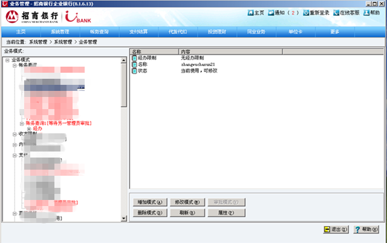Image resolution: width=387 pixels, height=243 pixels.
Task: Collapse the 帐务查询 tree node
Action: click(15, 65)
